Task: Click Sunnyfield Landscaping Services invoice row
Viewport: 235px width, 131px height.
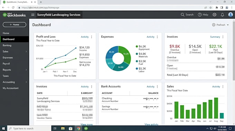Action: tap(65, 100)
